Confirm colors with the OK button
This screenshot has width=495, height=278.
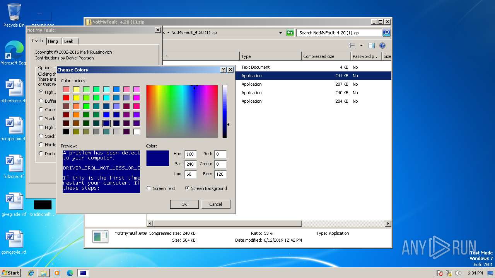tap(184, 204)
